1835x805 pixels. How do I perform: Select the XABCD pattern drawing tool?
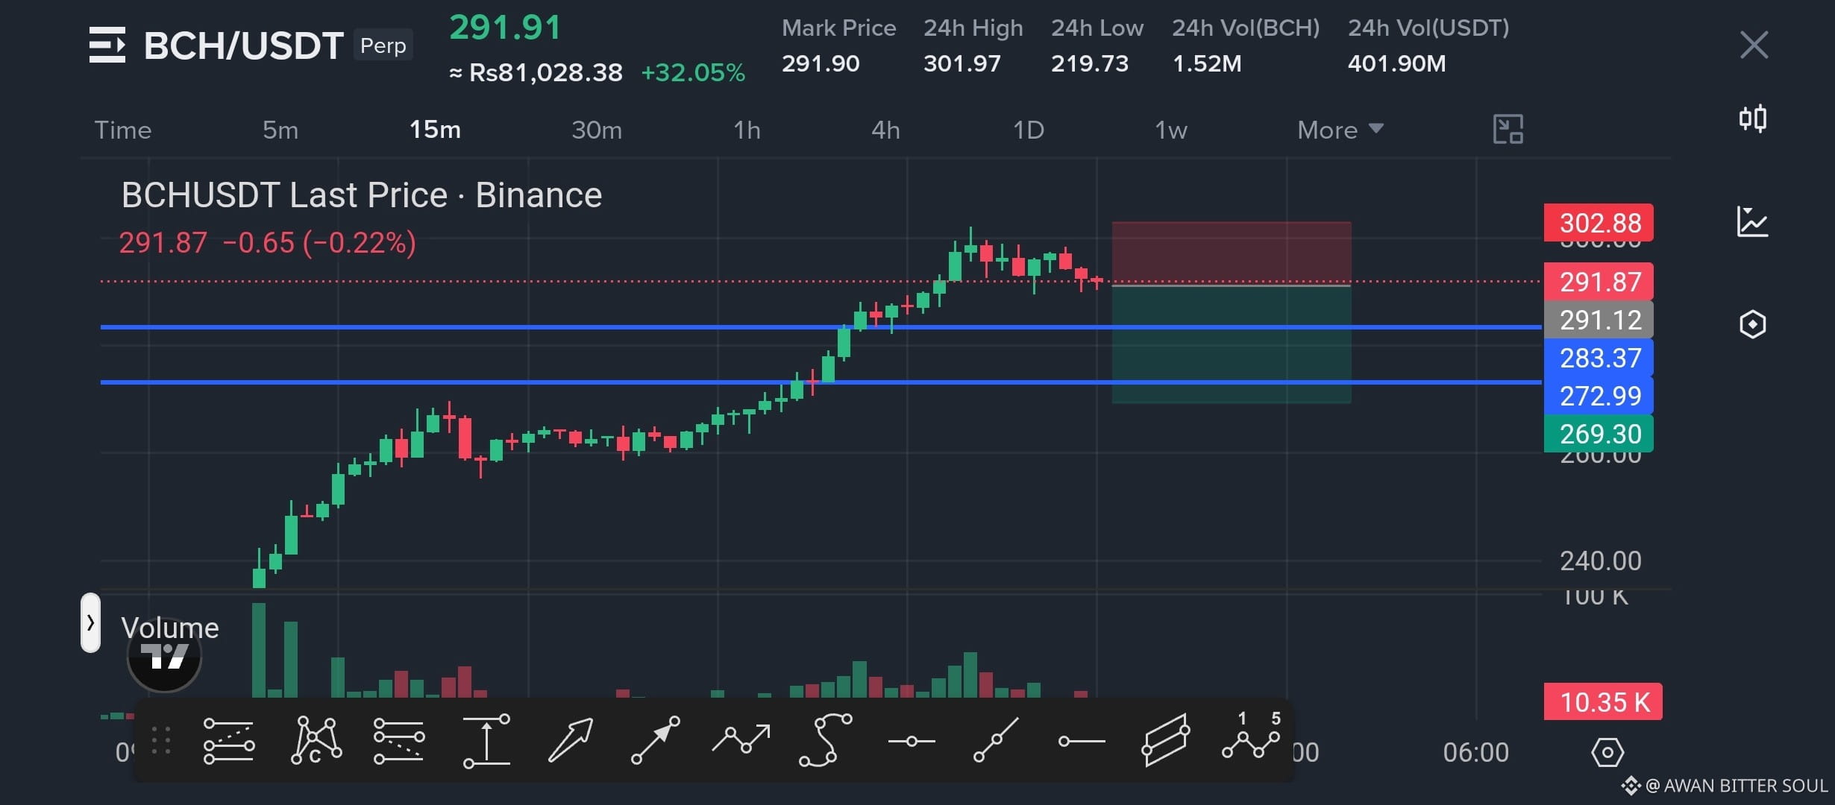316,740
